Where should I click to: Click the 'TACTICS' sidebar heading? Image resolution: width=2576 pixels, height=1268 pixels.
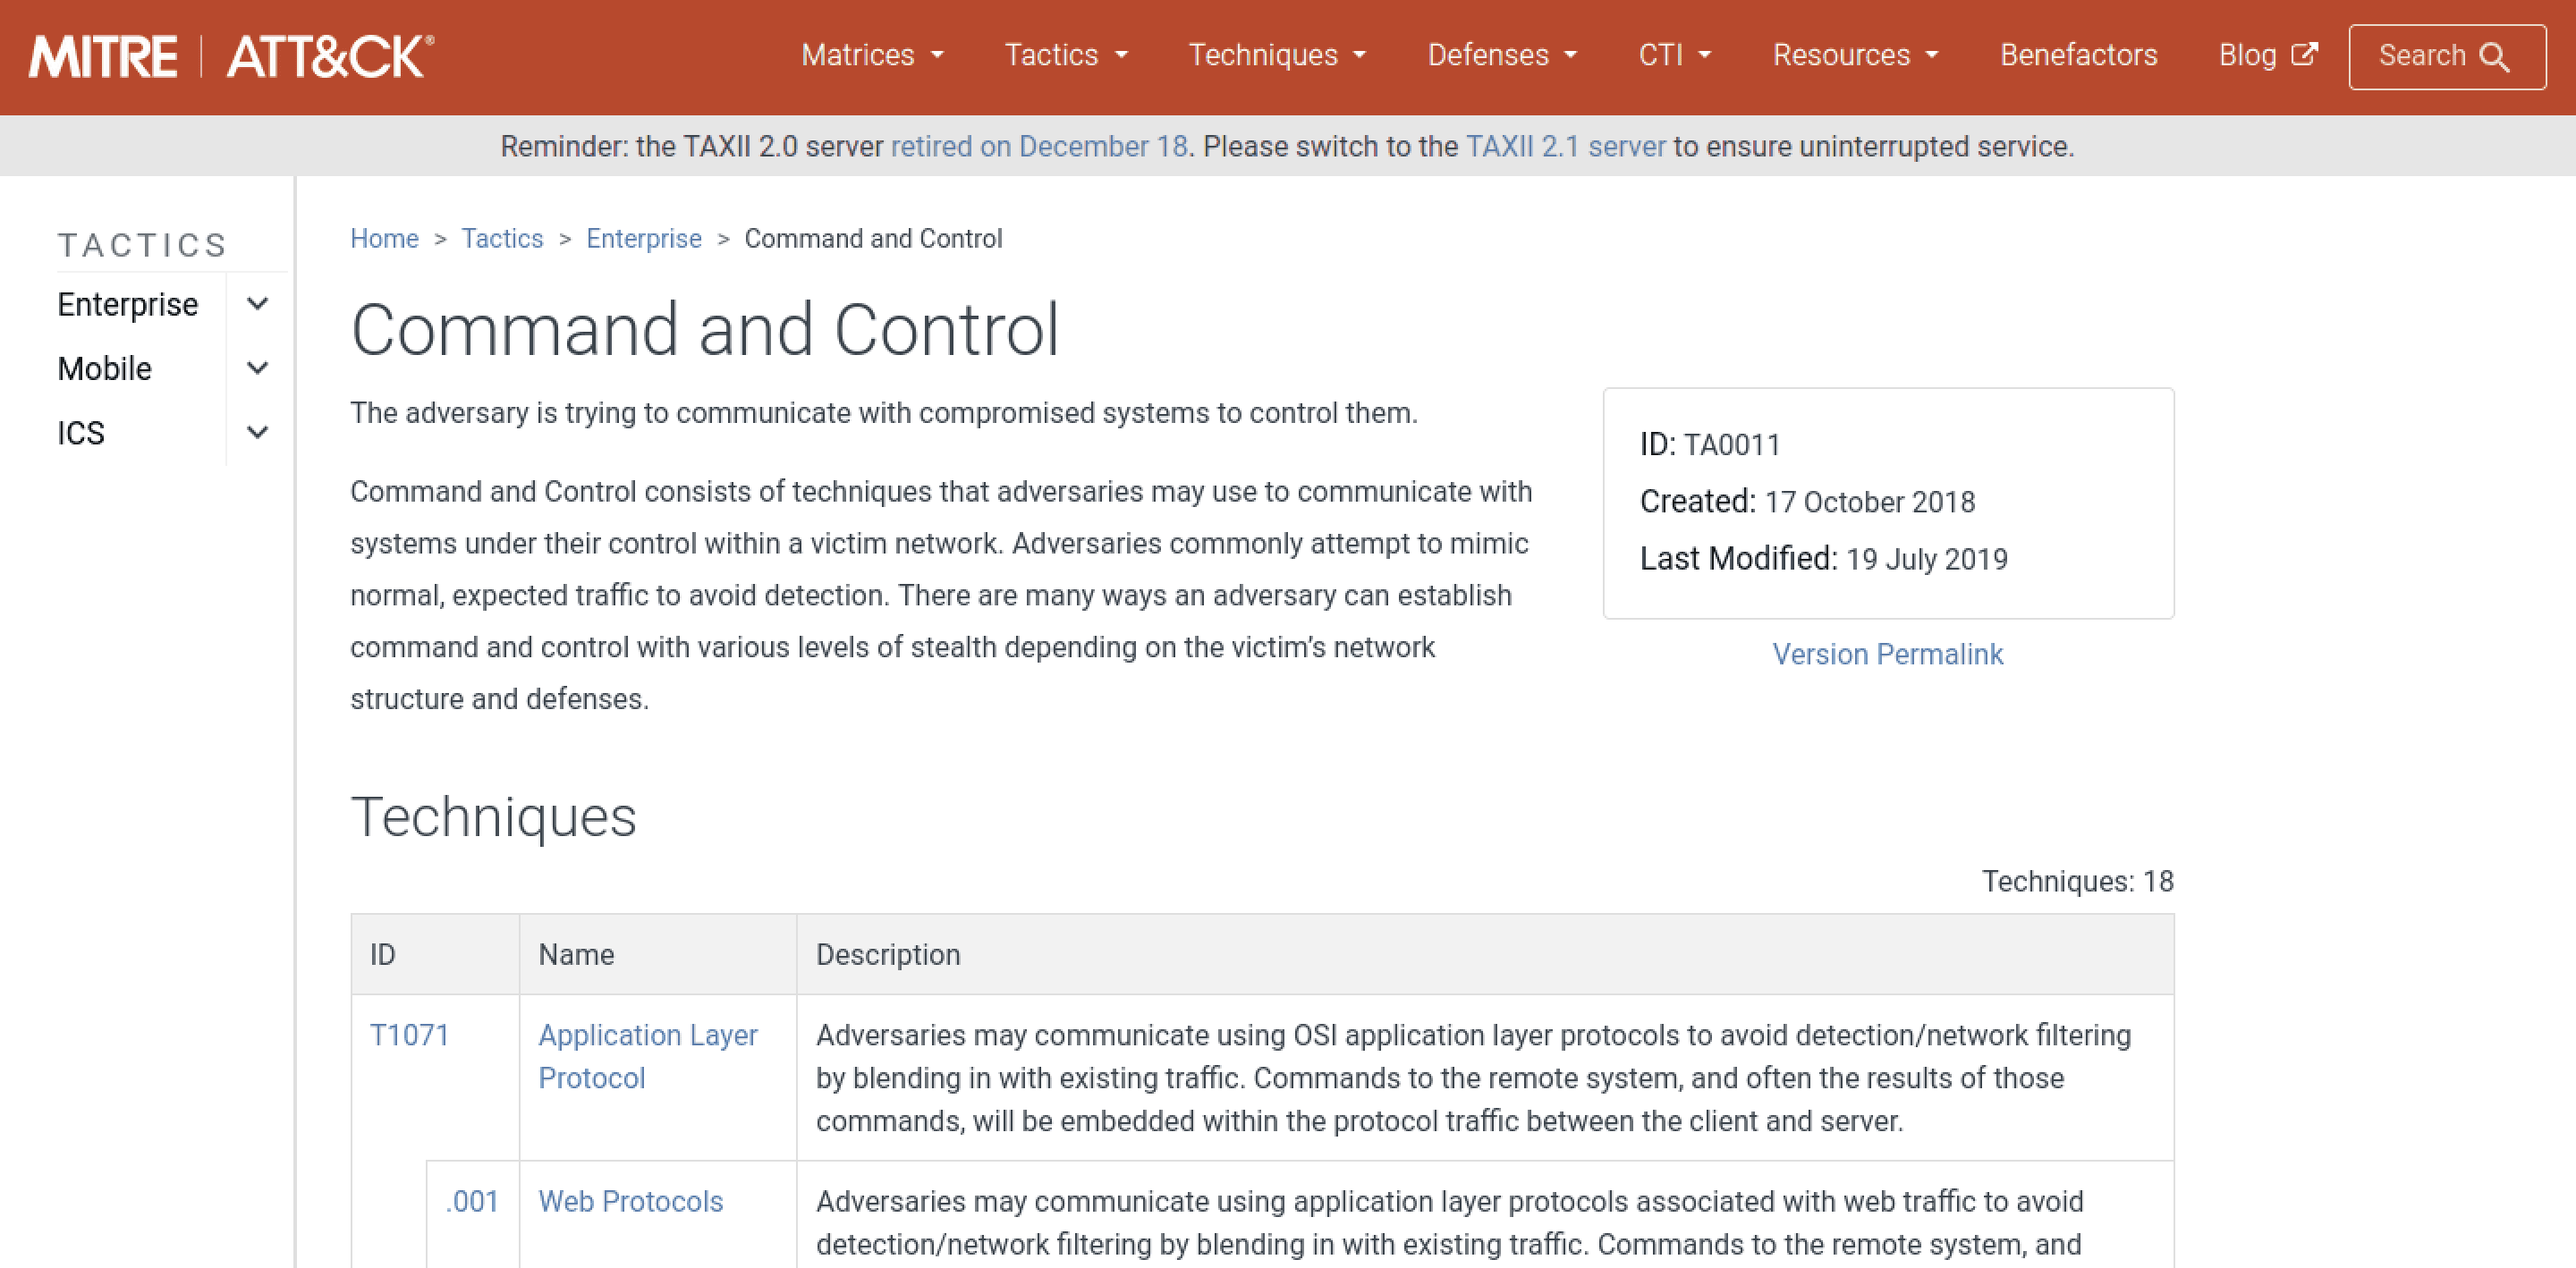pos(143,245)
